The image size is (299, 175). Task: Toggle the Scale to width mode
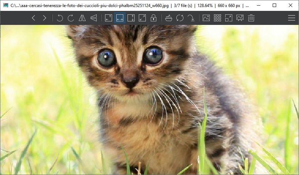tap(120, 18)
